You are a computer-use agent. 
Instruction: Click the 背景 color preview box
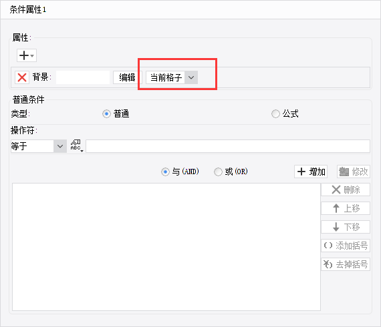click(x=83, y=77)
